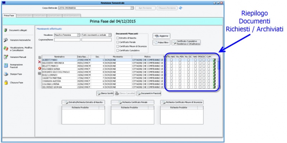287x143 pixels.
Task: Toggle the Certificato Cumulativo checkbox
Action: click(x=118, y=50)
